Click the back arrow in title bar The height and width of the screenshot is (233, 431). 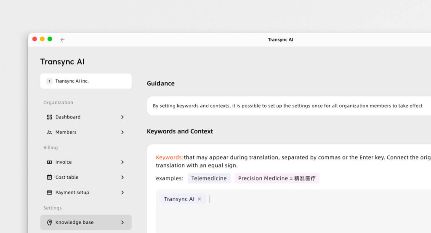pos(62,40)
